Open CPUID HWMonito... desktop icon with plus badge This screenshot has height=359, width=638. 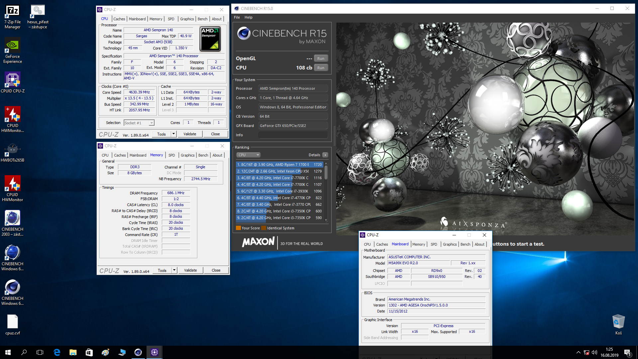click(13, 120)
